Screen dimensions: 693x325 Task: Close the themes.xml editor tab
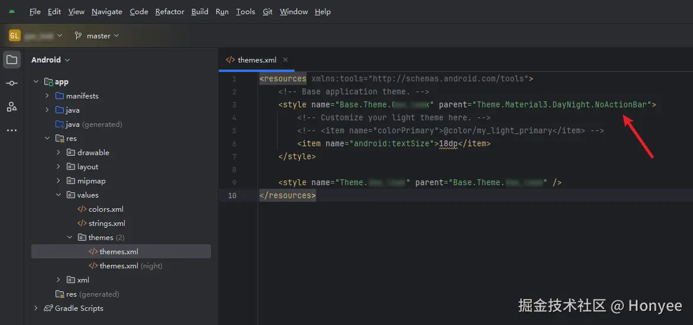click(285, 60)
